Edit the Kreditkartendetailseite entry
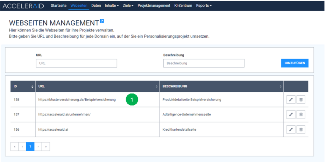Viewport: 326px width, 163px height. (x=291, y=129)
